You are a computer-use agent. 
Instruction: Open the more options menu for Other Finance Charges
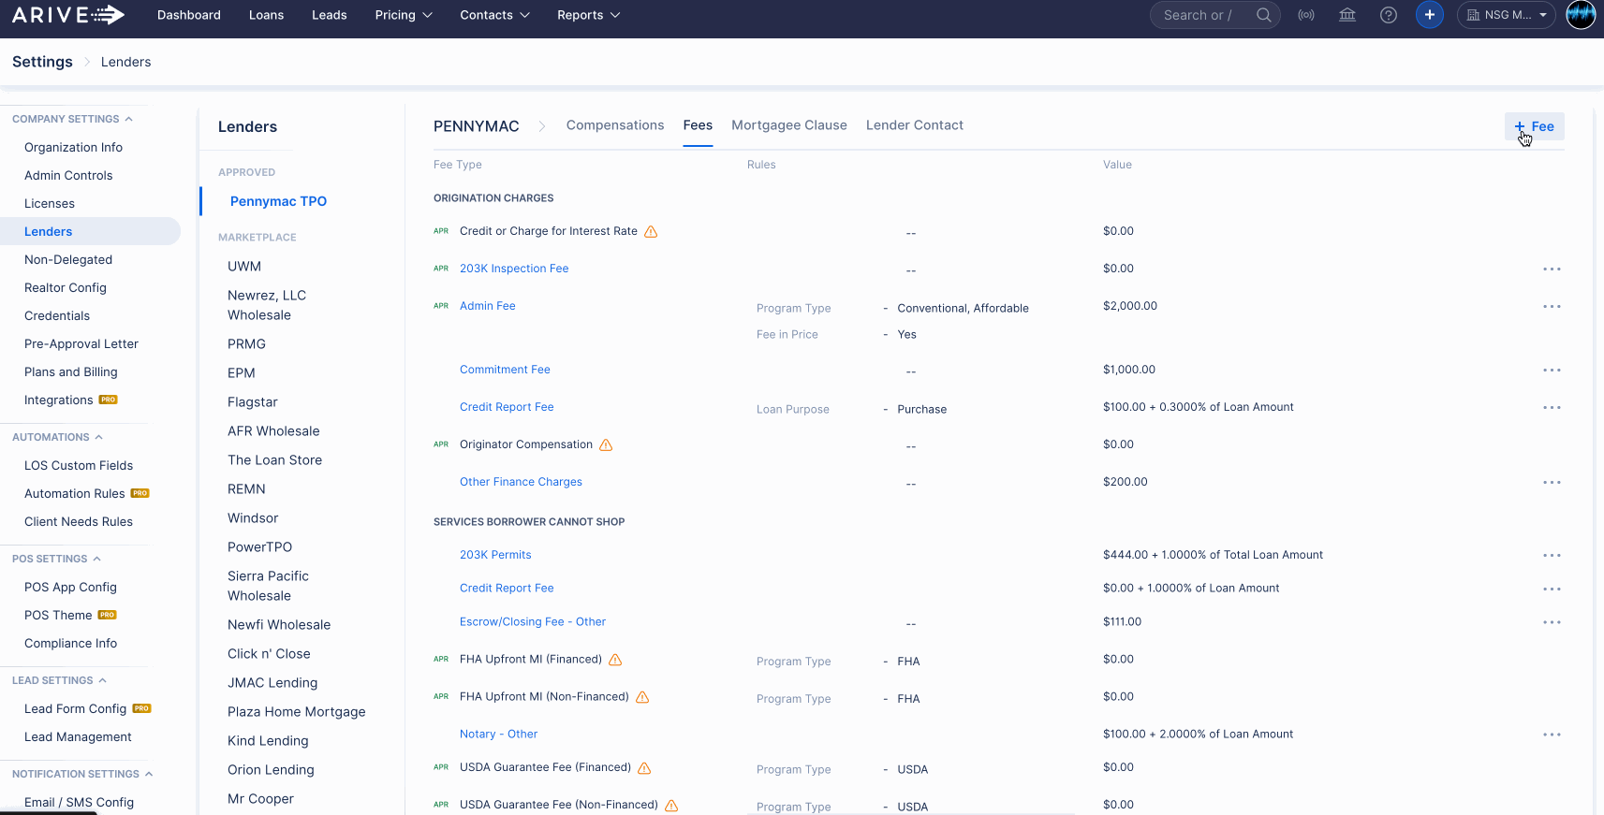click(1552, 483)
